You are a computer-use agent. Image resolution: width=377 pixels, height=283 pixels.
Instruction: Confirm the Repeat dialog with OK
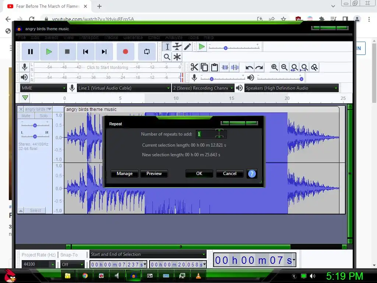click(199, 174)
